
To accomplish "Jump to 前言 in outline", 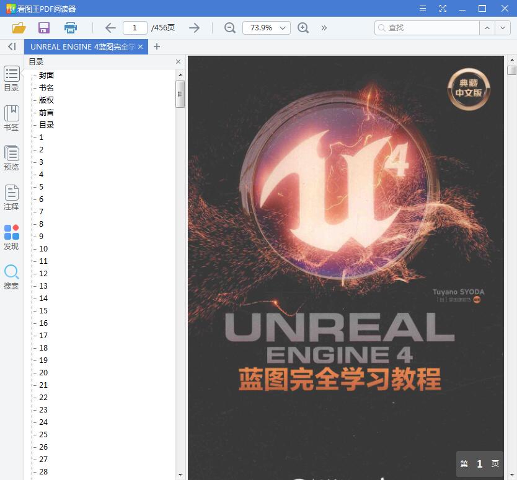I will point(46,113).
